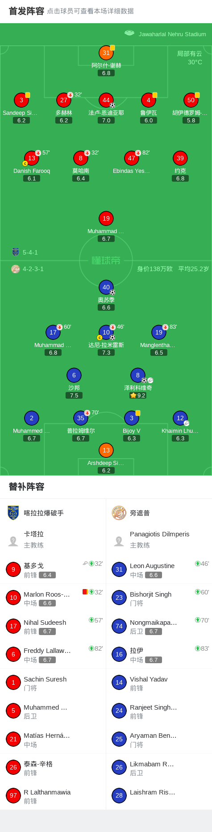
Task: Select substitute 9 基多戈 row
Action: (53, 569)
